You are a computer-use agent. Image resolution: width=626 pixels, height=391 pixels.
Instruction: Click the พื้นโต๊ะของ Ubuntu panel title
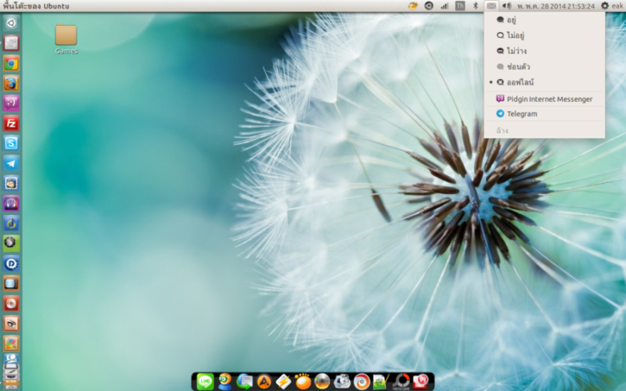[x=36, y=5]
